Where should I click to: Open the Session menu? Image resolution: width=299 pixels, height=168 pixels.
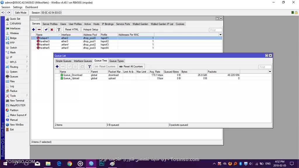pos(6,7)
